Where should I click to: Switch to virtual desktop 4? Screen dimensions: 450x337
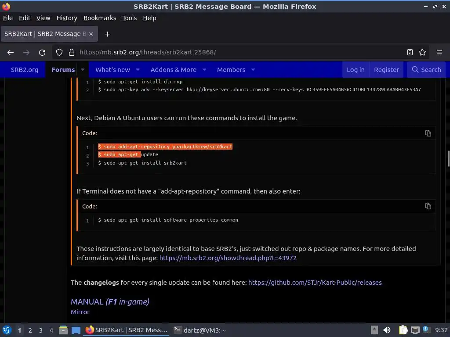(51, 330)
